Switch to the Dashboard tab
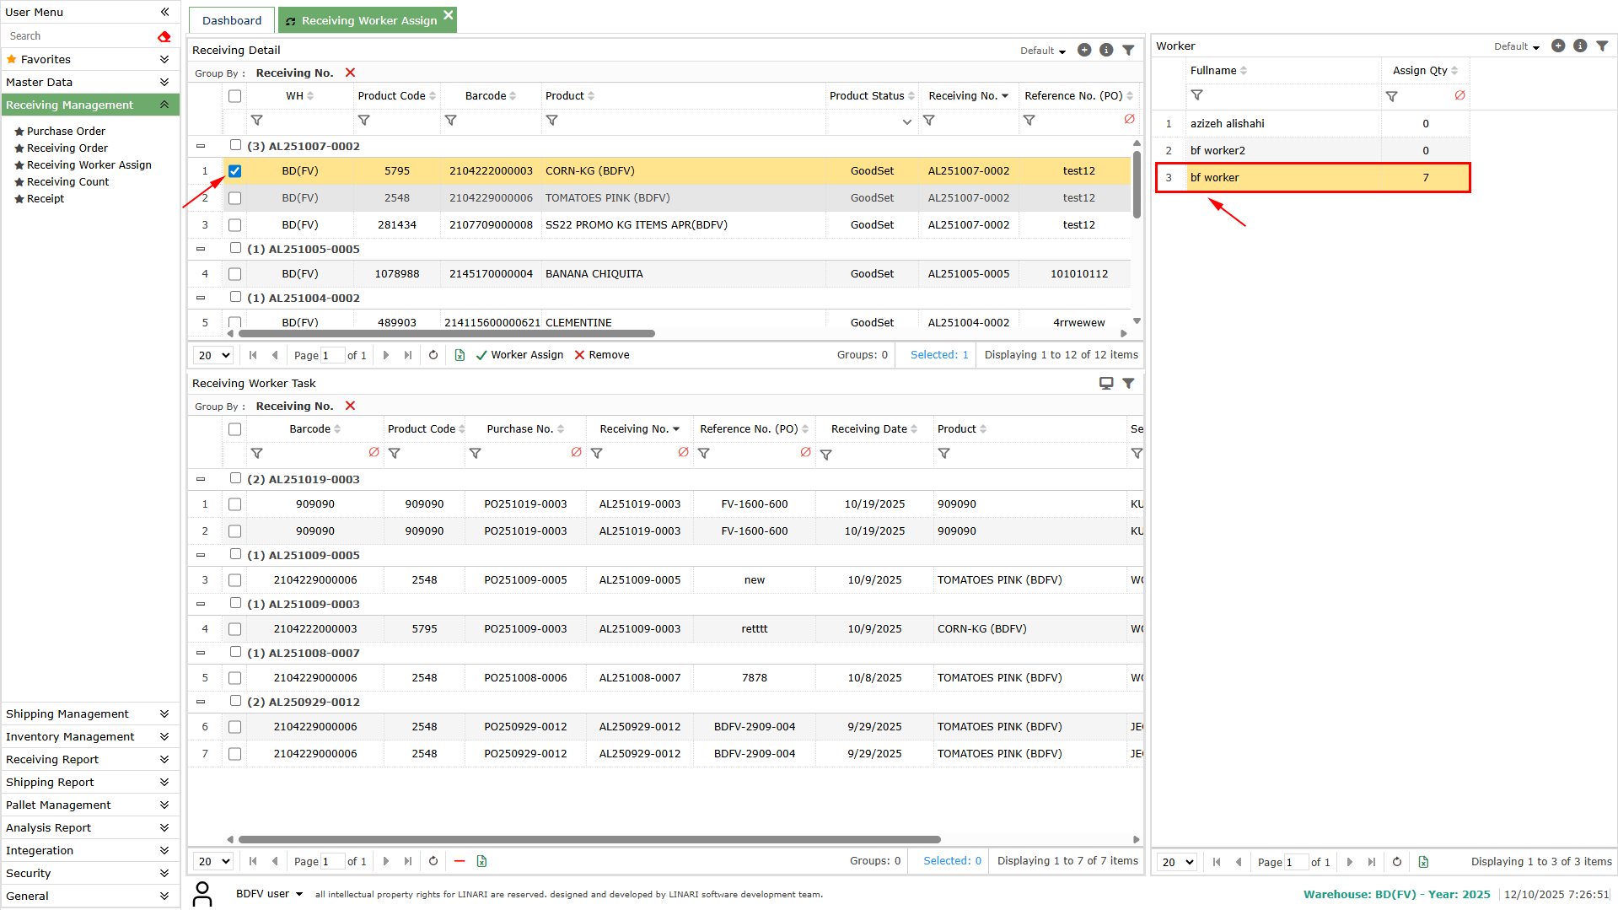 [x=232, y=20]
